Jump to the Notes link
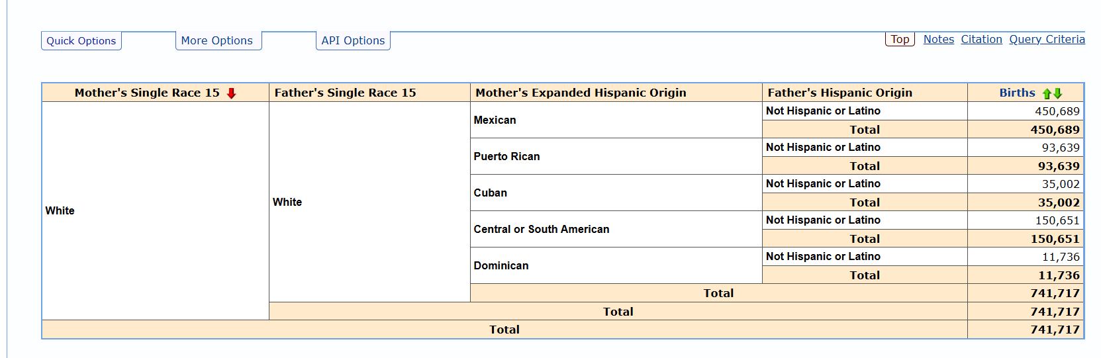The width and height of the screenshot is (1101, 358). pos(938,40)
